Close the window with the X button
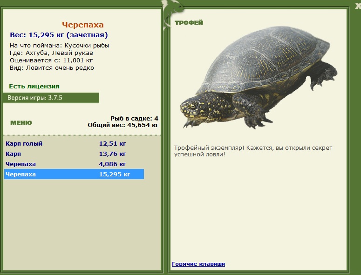Screen dimensions: 361x275 tap(358, 5)
